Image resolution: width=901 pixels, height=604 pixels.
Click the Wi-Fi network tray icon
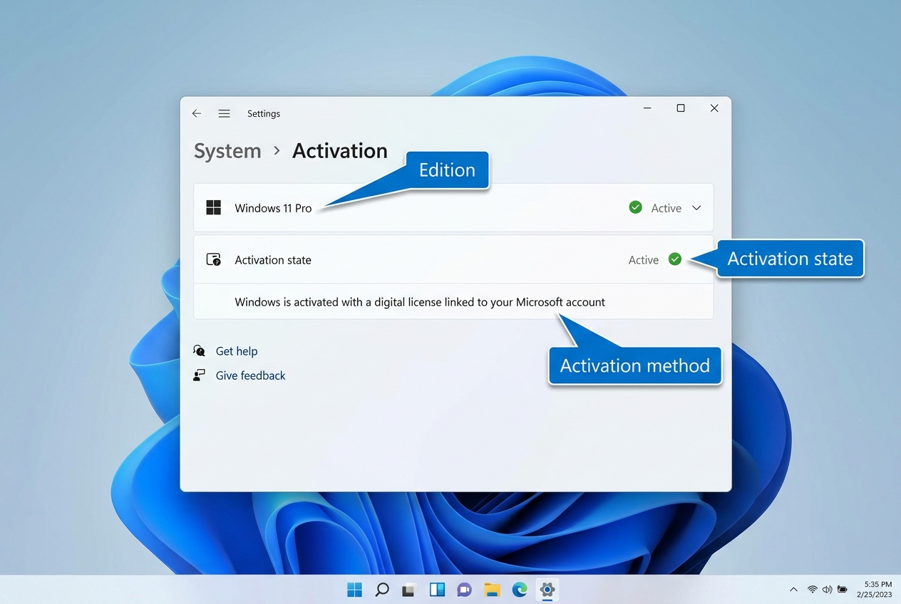pos(813,590)
